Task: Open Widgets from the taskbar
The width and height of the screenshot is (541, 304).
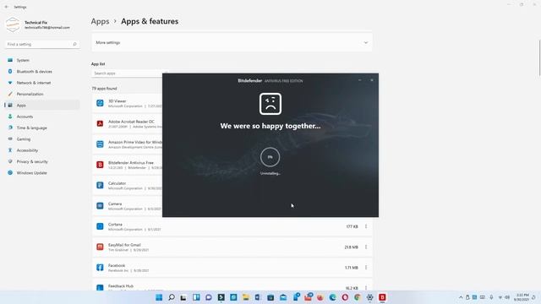Action: pyautogui.click(x=196, y=297)
